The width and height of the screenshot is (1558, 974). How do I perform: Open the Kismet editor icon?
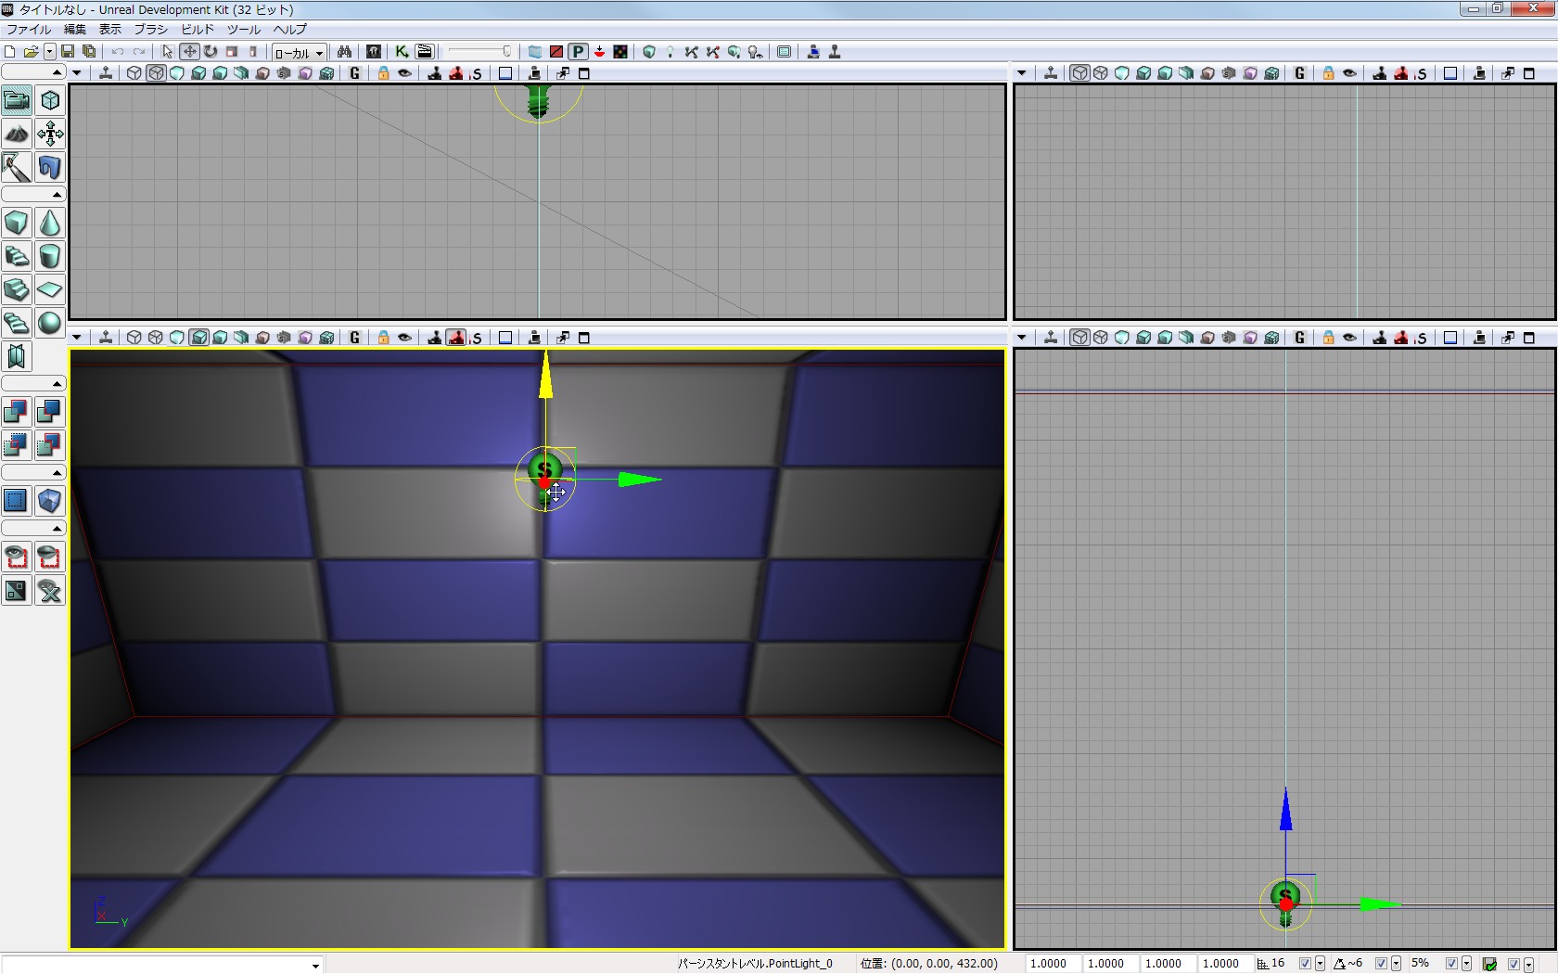click(402, 52)
